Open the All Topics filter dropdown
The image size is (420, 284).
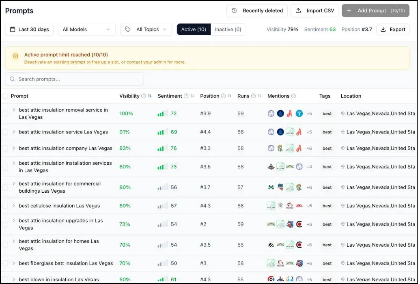pyautogui.click(x=146, y=30)
